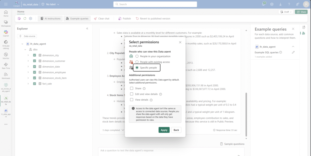Click the download icon in top bar
Image resolution: width=311 pixels, height=156 pixels.
click(280, 4)
